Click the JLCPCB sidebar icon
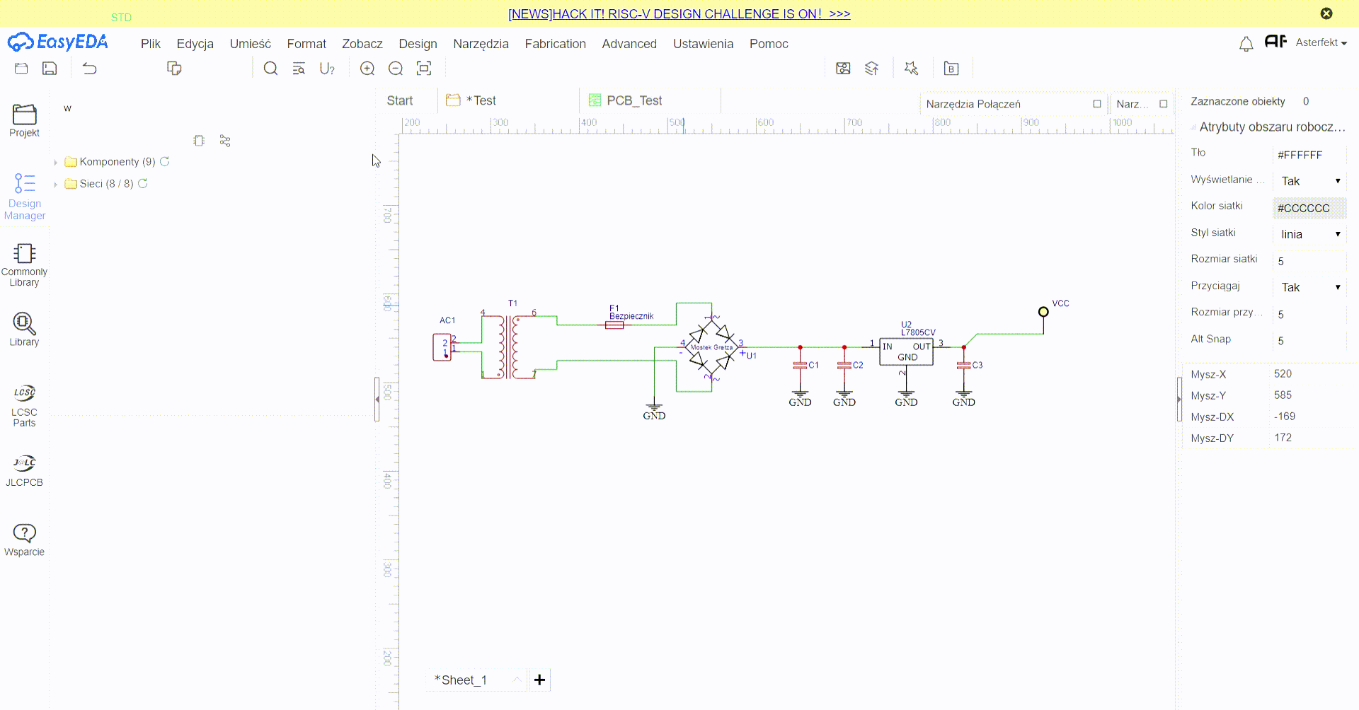The image size is (1359, 710). point(24,471)
